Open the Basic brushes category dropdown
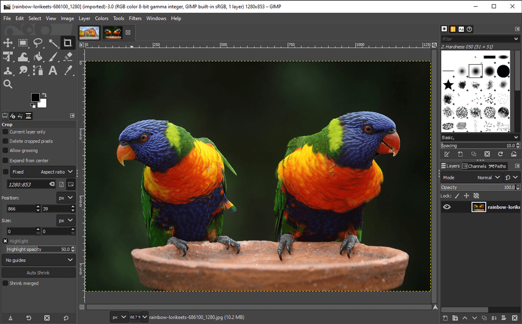The image size is (522, 324). 479,137
